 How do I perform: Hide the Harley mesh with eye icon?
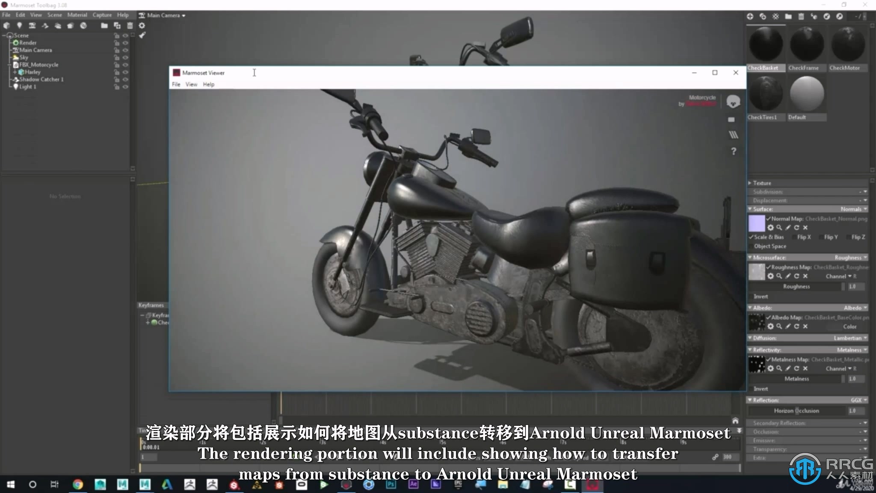125,72
